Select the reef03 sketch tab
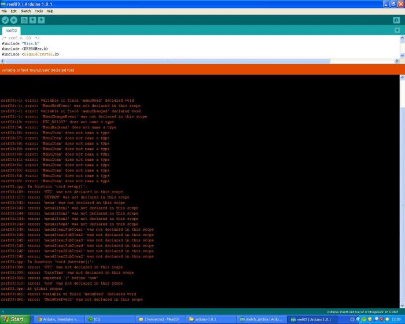The height and width of the screenshot is (324, 405). (10, 31)
